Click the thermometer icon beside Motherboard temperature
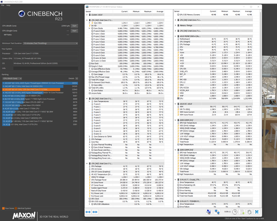Viewport: 277px width, 221px height. pyautogui.click(x=178, y=39)
